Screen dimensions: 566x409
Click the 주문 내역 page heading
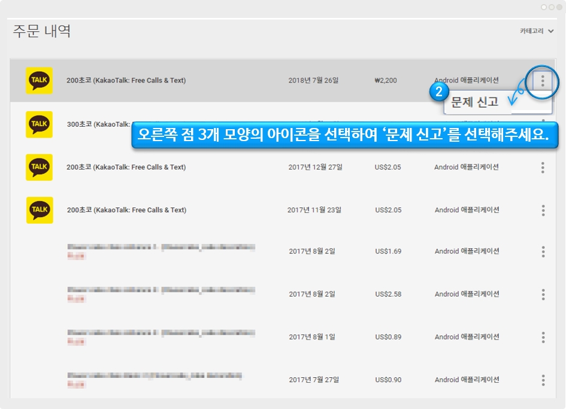point(42,31)
